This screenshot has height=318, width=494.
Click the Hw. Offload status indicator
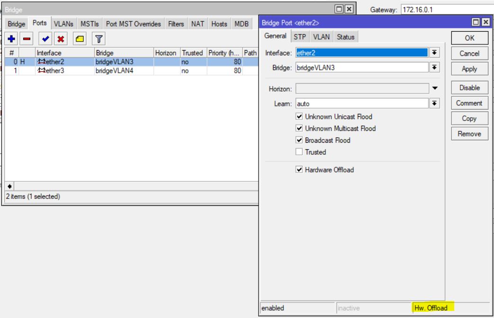431,308
